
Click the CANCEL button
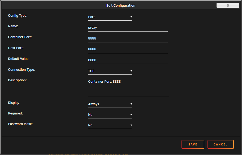(x=221, y=144)
